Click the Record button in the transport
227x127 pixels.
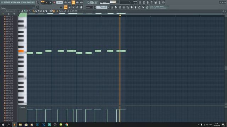click(x=54, y=2)
